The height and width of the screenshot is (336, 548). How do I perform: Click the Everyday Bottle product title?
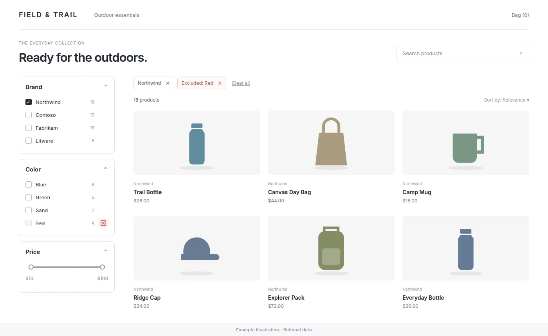click(x=423, y=298)
